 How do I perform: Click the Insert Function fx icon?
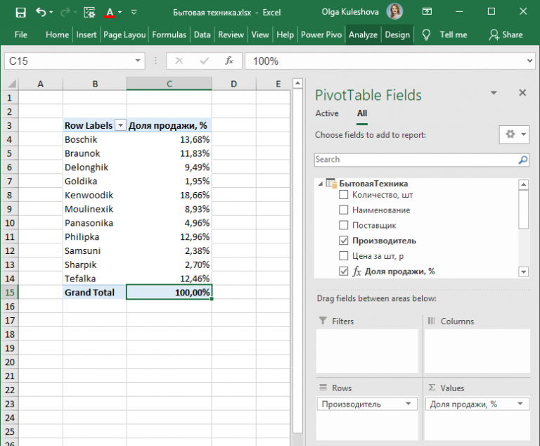(x=229, y=61)
